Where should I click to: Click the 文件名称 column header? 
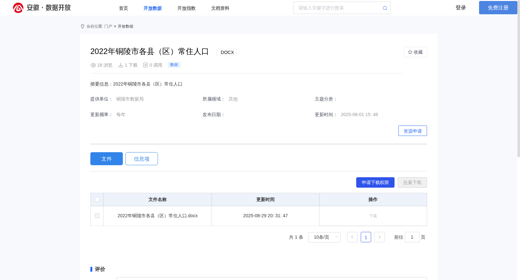(x=158, y=199)
